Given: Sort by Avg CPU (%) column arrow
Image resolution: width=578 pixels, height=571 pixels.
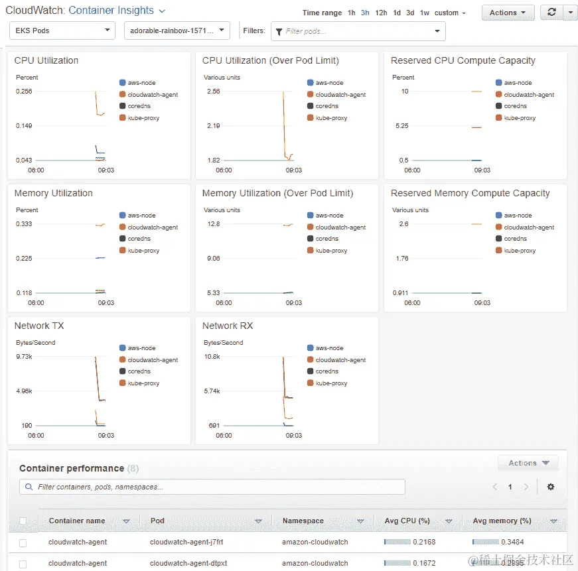Looking at the screenshot, I should [x=449, y=521].
